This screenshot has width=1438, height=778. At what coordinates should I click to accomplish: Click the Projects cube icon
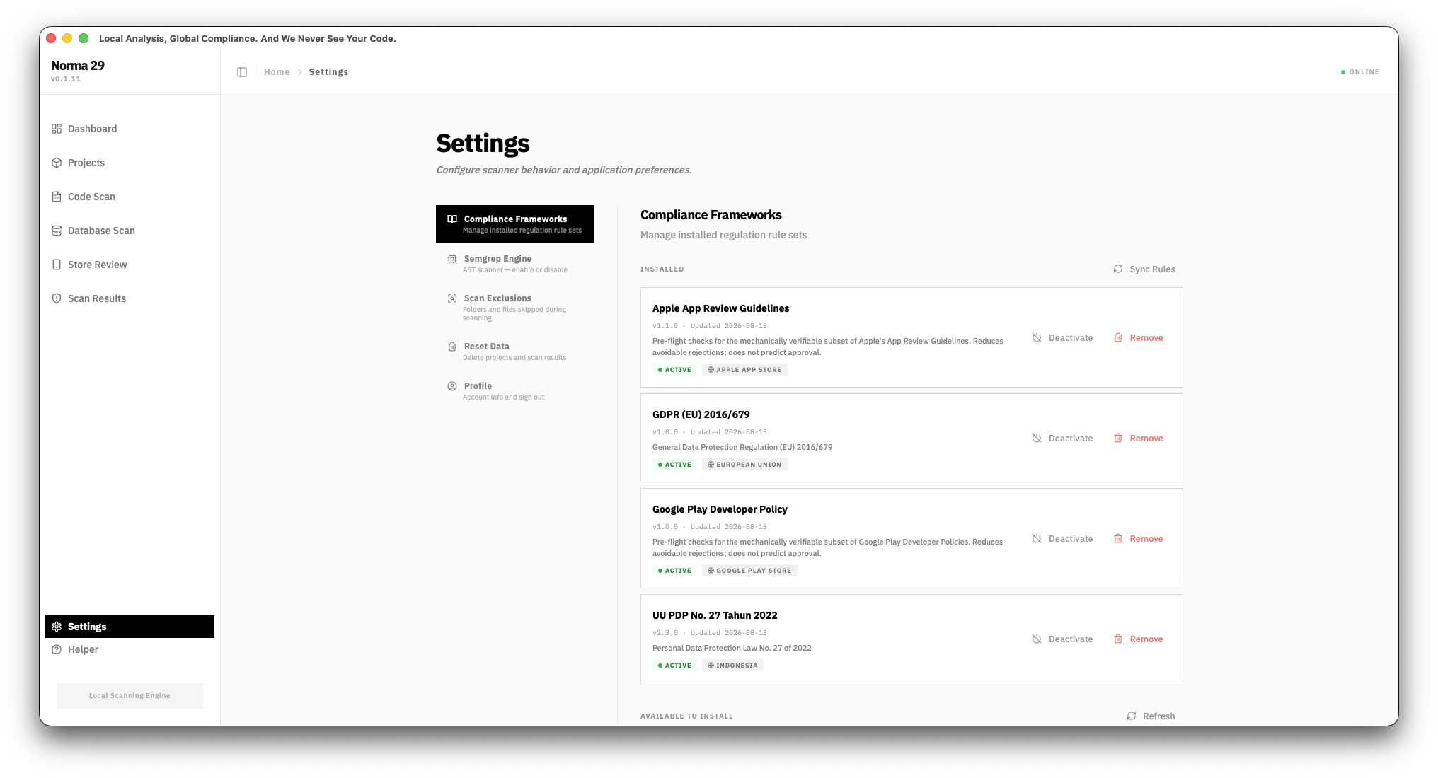[x=57, y=163]
